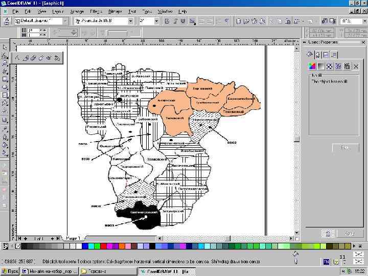Screen dimensions: 368x276
Task: Click the Пуск Start button
Action: (x=10, y=271)
